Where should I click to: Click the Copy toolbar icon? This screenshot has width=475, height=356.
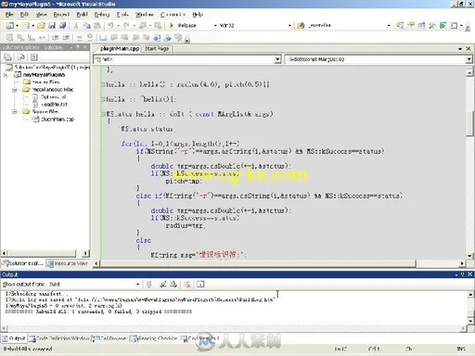86,25
